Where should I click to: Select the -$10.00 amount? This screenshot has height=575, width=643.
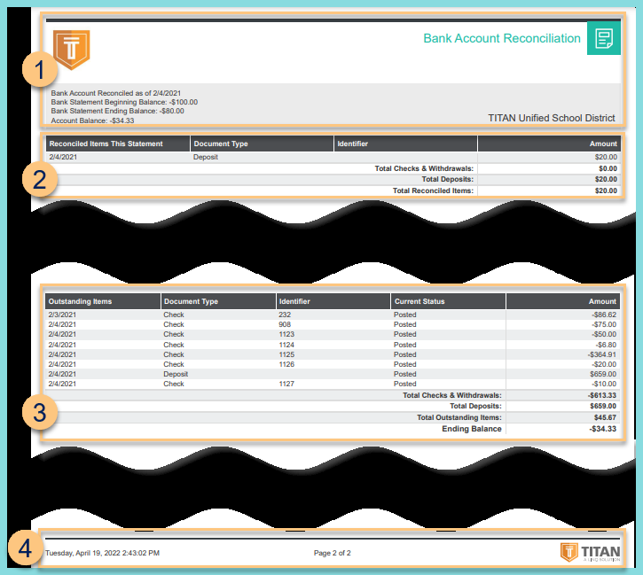pyautogui.click(x=604, y=384)
